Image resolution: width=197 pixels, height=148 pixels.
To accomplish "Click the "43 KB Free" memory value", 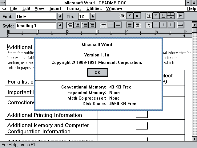I will click(x=120, y=87).
